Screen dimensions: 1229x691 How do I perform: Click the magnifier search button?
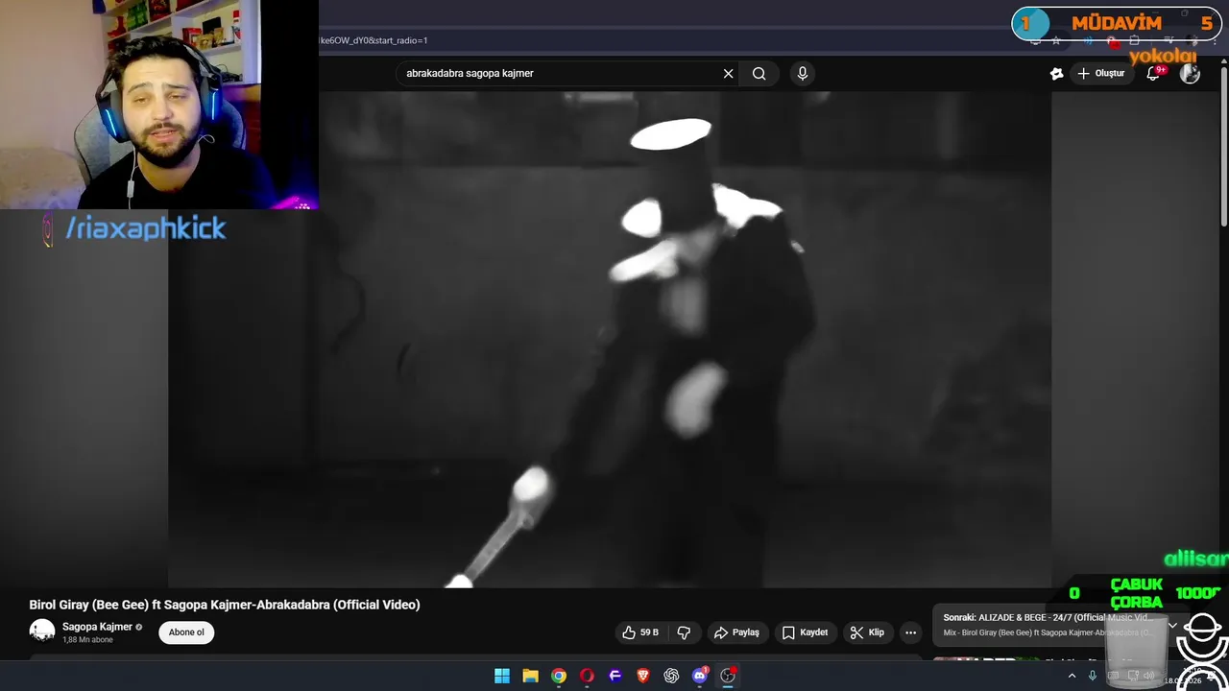tap(759, 73)
